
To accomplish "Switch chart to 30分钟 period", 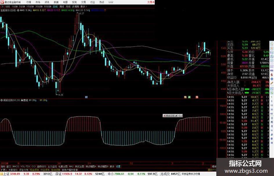I will pyautogui.click(x=39, y=6).
